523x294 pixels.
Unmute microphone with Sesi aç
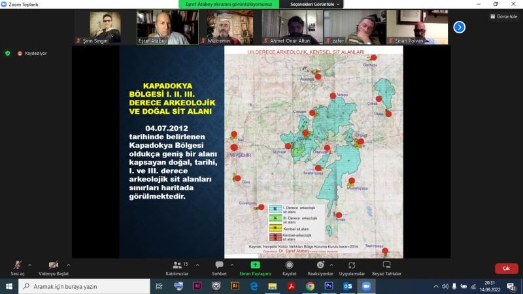point(18,267)
